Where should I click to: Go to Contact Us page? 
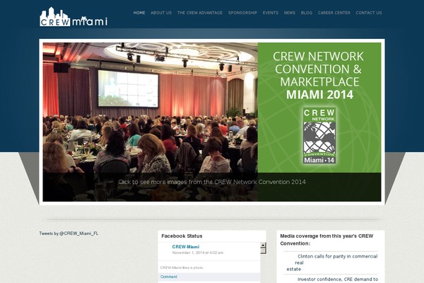(x=369, y=13)
